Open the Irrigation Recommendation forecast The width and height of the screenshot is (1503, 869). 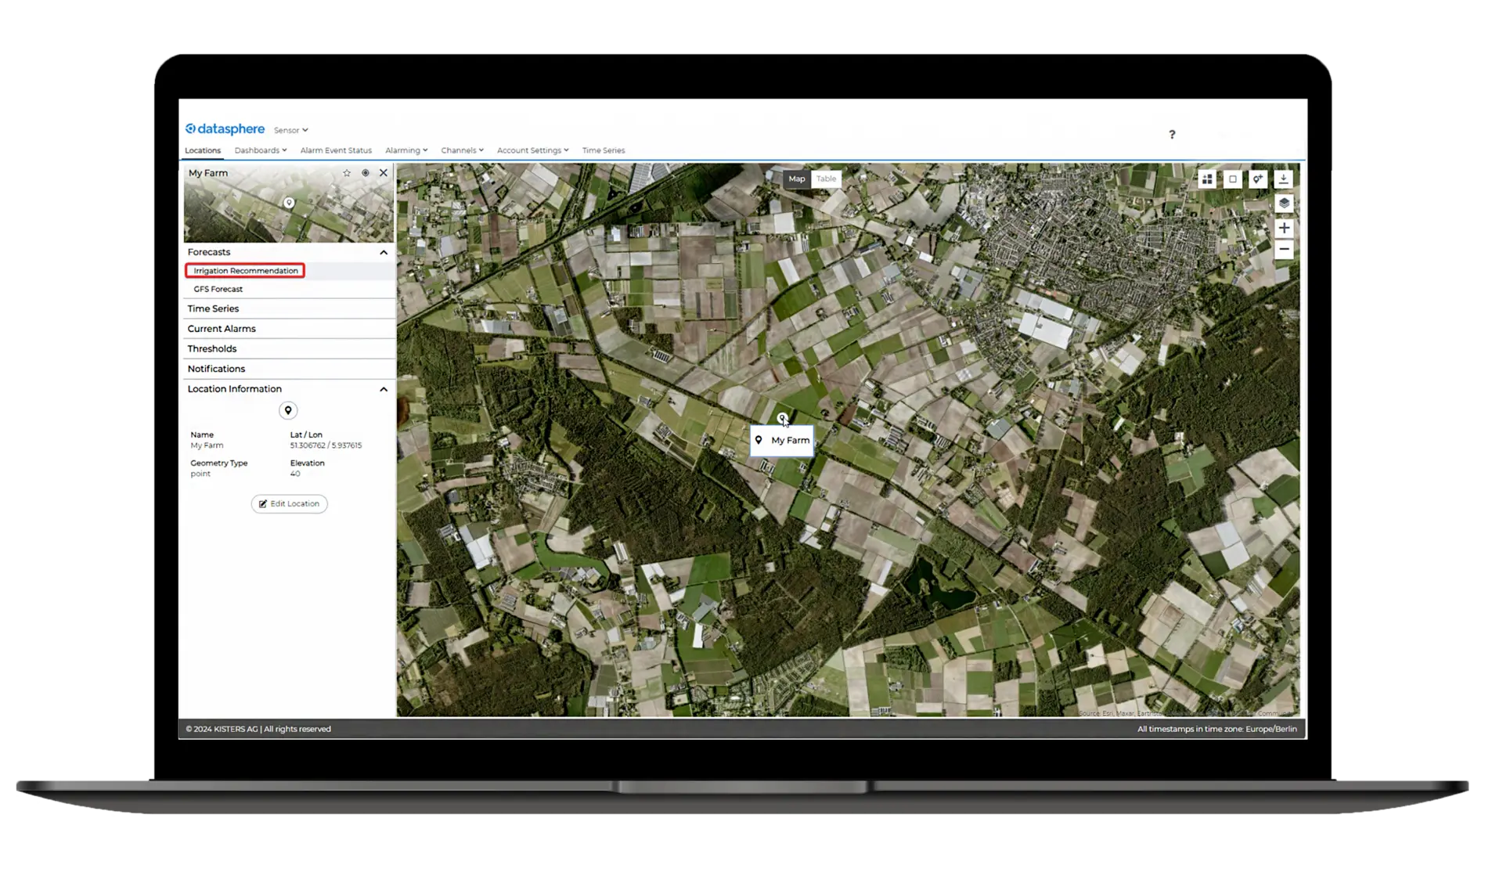pyautogui.click(x=245, y=271)
